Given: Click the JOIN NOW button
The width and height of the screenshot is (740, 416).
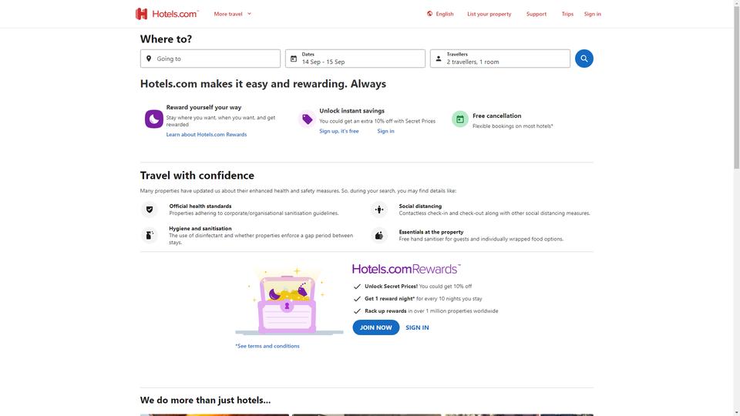Looking at the screenshot, I should coord(375,327).
